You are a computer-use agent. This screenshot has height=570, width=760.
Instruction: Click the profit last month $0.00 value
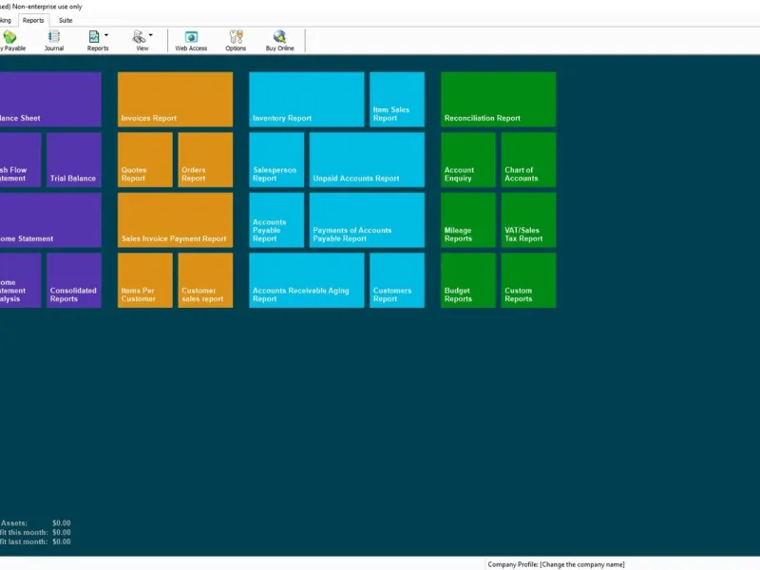pyautogui.click(x=62, y=541)
